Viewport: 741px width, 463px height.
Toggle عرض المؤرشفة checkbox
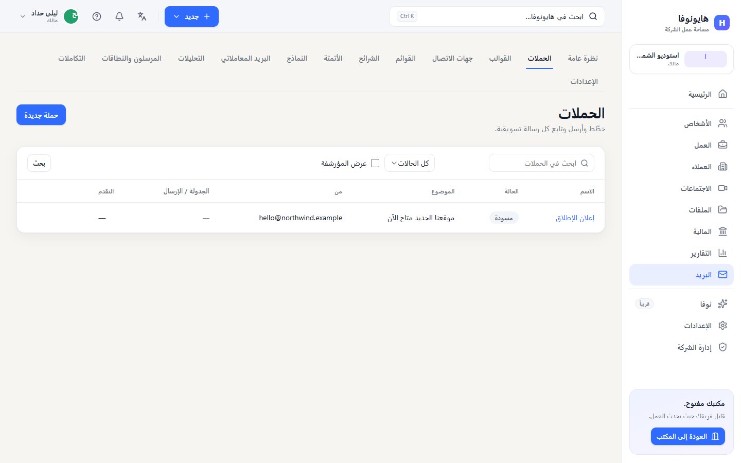(x=375, y=163)
